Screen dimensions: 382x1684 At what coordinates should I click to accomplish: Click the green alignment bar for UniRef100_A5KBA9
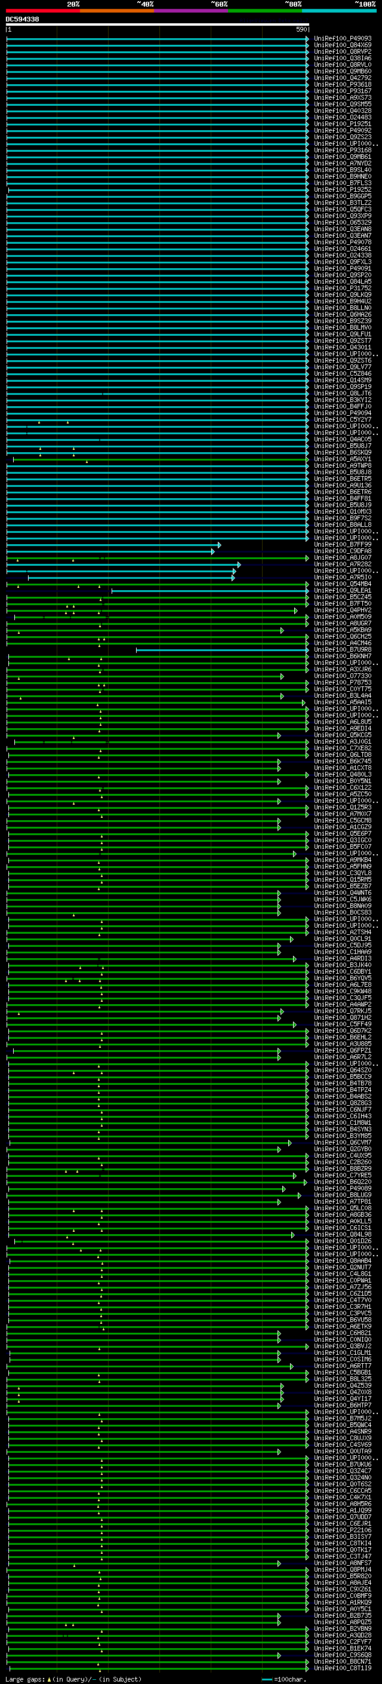(145, 630)
